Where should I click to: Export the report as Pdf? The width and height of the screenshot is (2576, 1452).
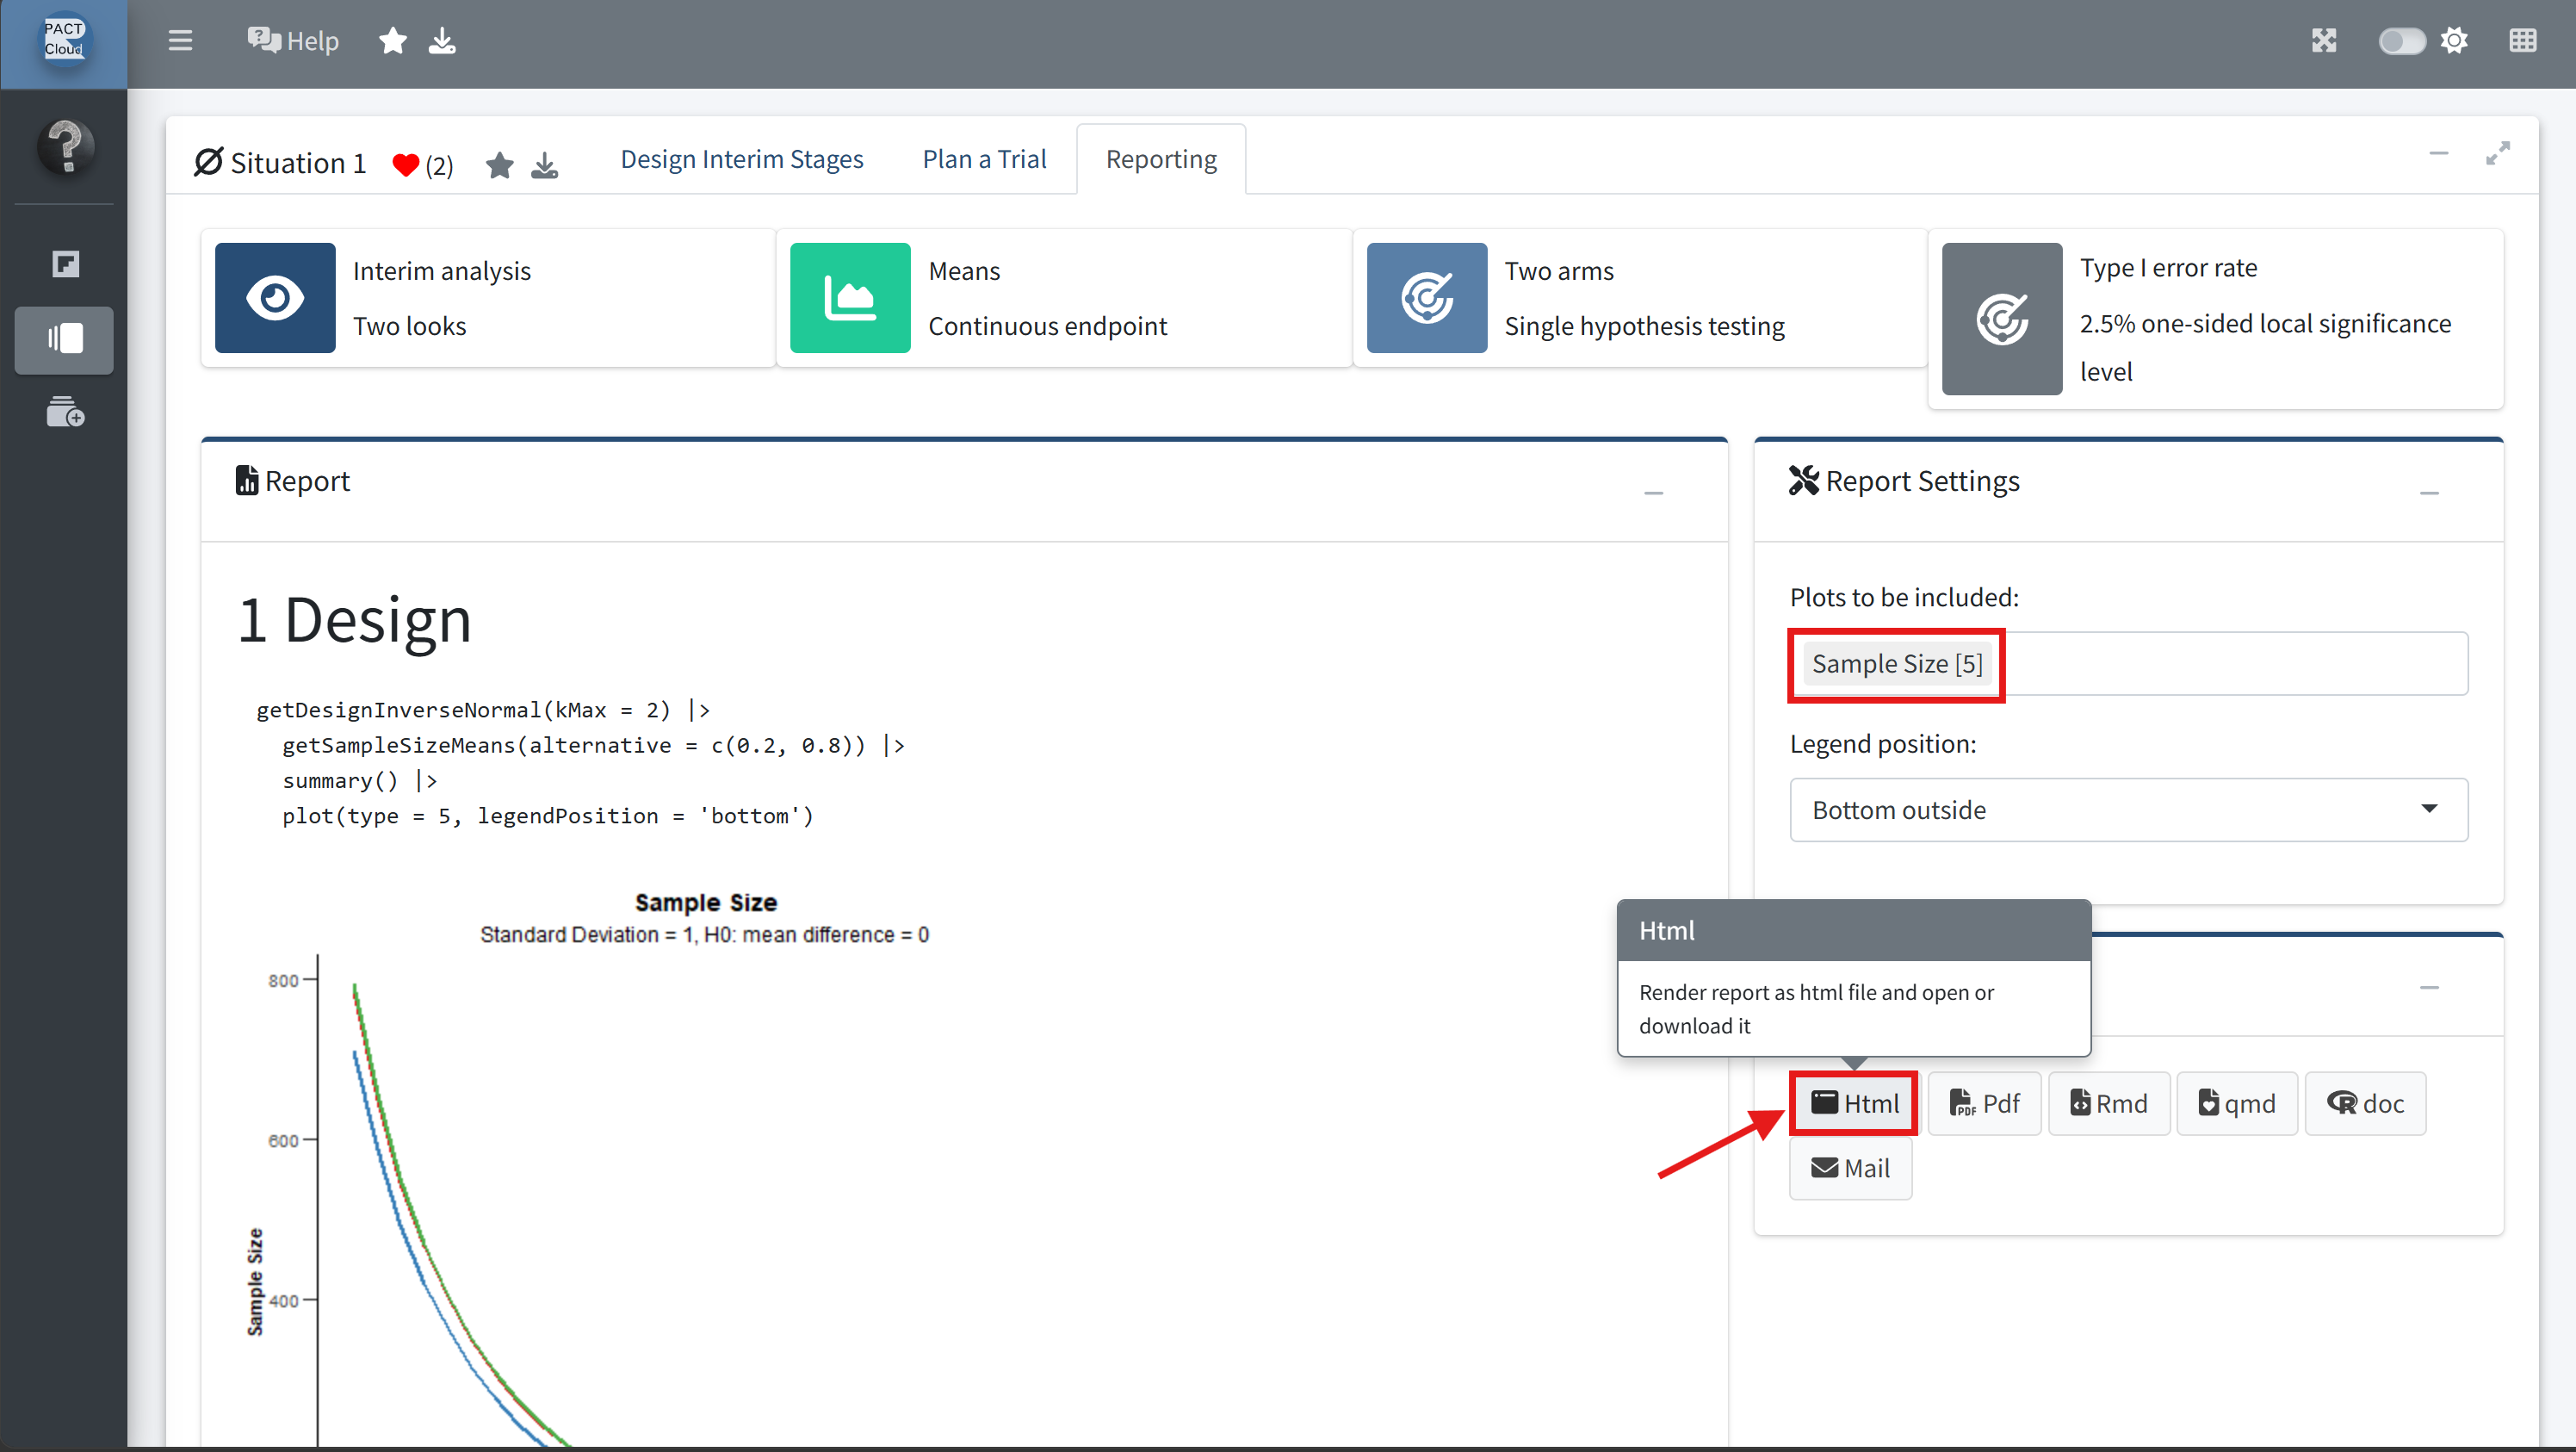click(x=1985, y=1104)
